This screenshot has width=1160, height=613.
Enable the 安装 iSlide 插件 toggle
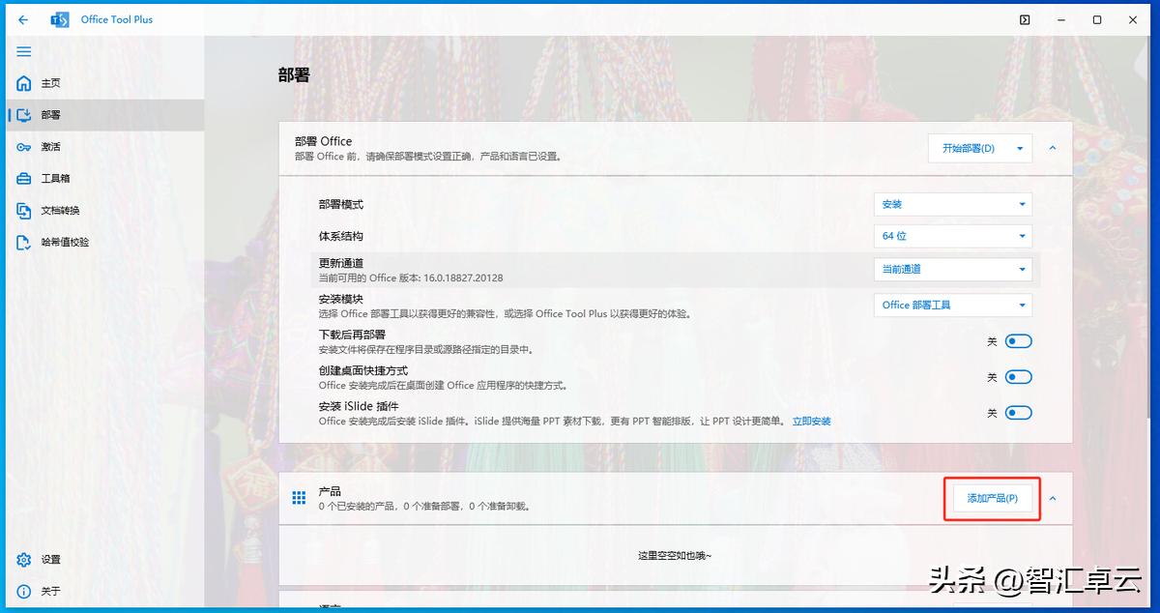[1017, 412]
